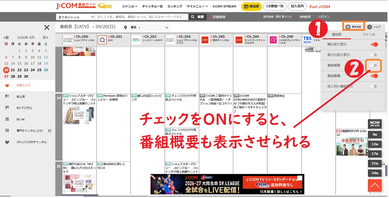Click the 番組表 button's grid icon

[246, 6]
